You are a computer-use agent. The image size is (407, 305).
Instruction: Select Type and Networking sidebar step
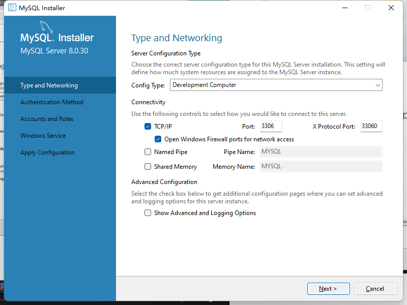(x=60, y=85)
